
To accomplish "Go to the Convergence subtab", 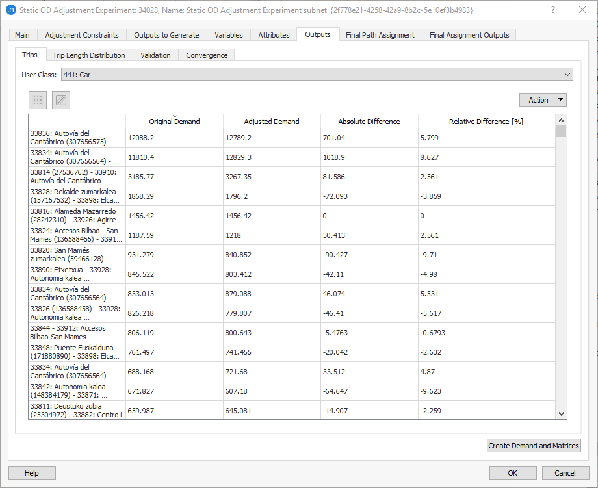I will pyautogui.click(x=207, y=55).
